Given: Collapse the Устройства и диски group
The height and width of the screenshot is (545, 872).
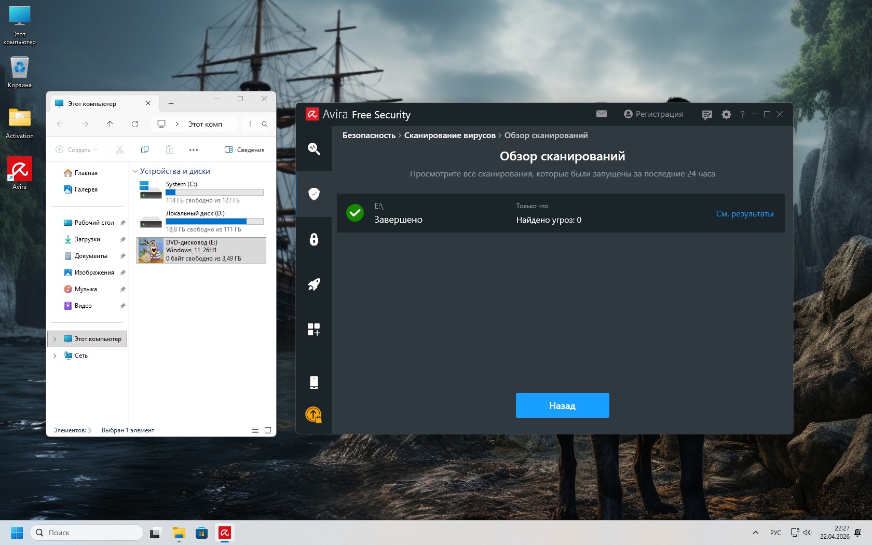Looking at the screenshot, I should click(x=135, y=171).
